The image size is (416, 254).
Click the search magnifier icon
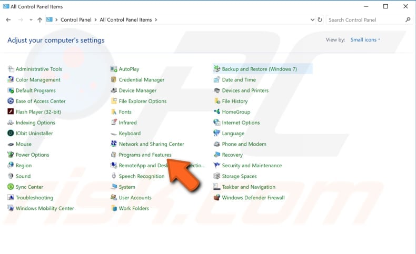point(408,19)
